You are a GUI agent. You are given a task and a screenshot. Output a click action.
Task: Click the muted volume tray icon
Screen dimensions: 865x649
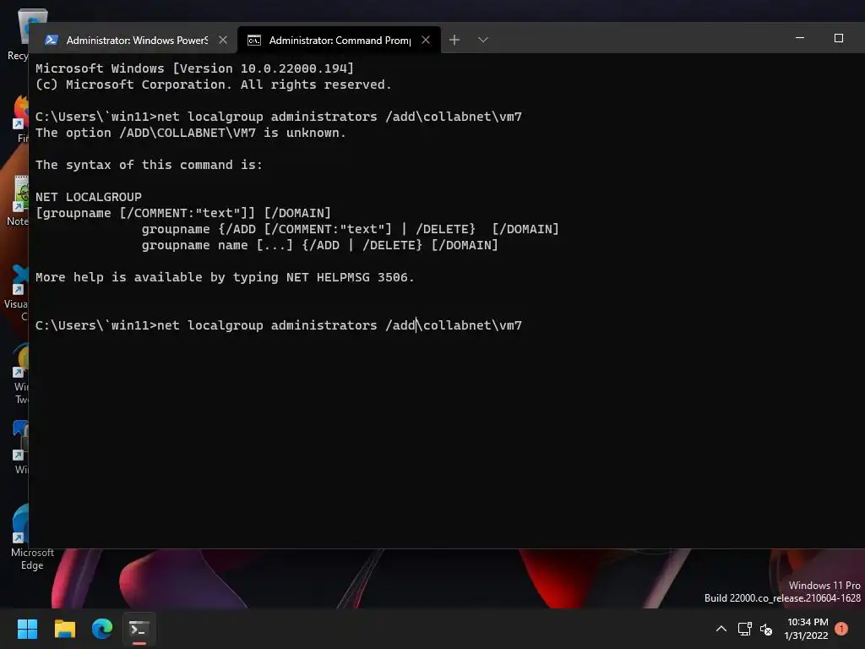coord(765,629)
